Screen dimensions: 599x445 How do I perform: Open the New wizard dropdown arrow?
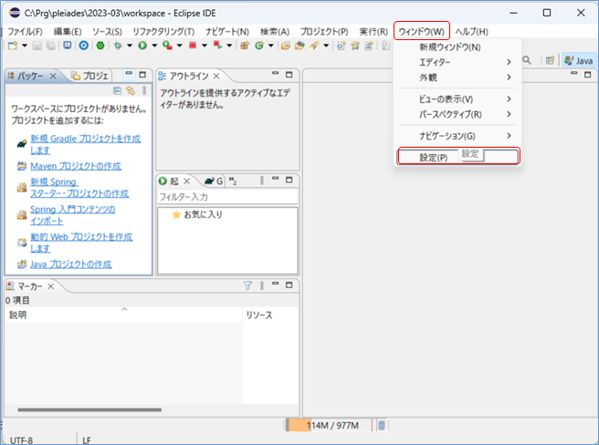25,46
